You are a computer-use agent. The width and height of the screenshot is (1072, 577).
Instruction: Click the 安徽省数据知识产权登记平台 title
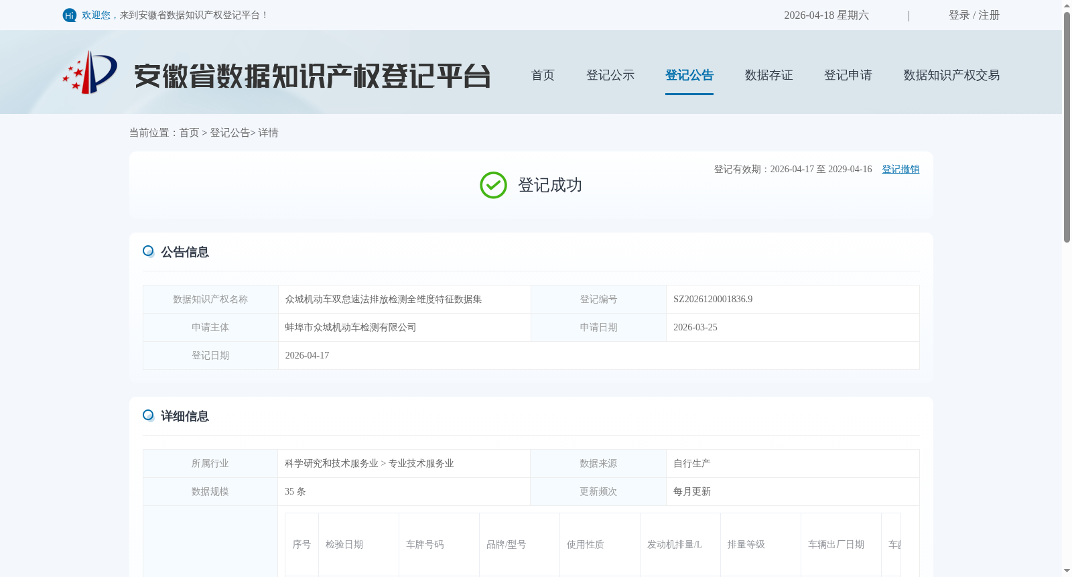(x=312, y=76)
